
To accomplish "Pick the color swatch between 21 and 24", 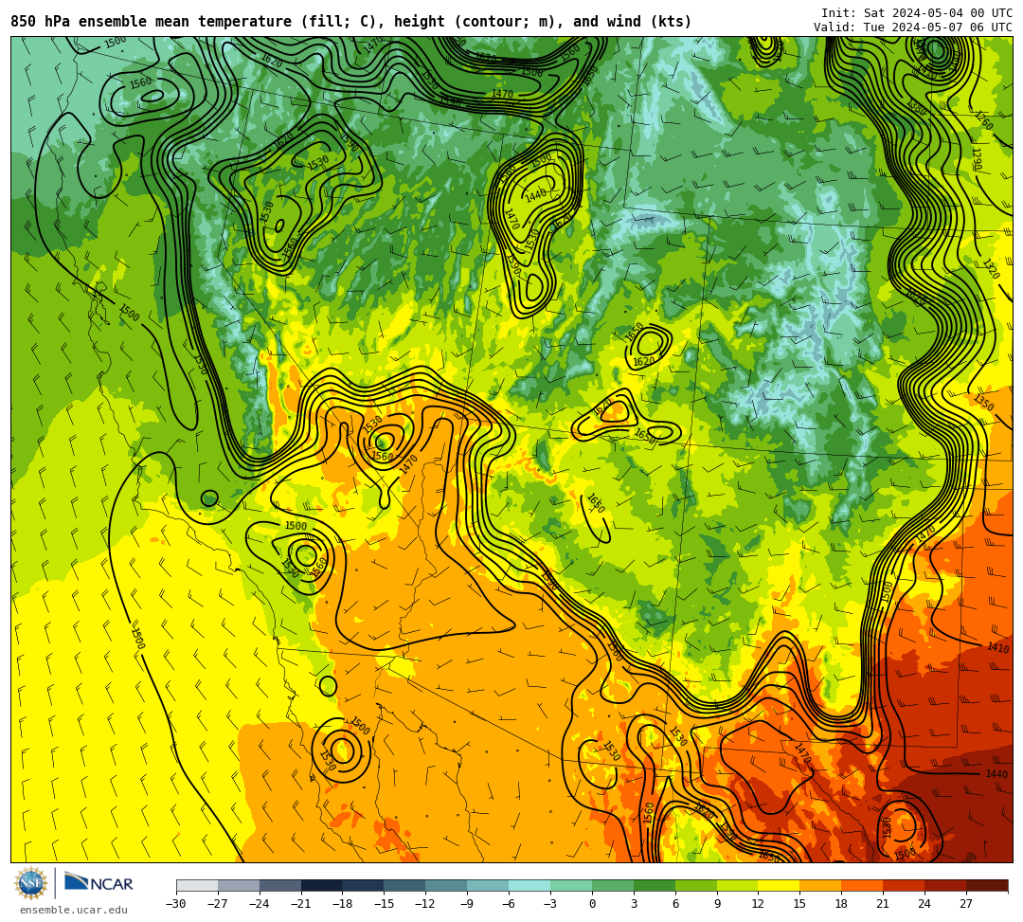I will click(904, 885).
